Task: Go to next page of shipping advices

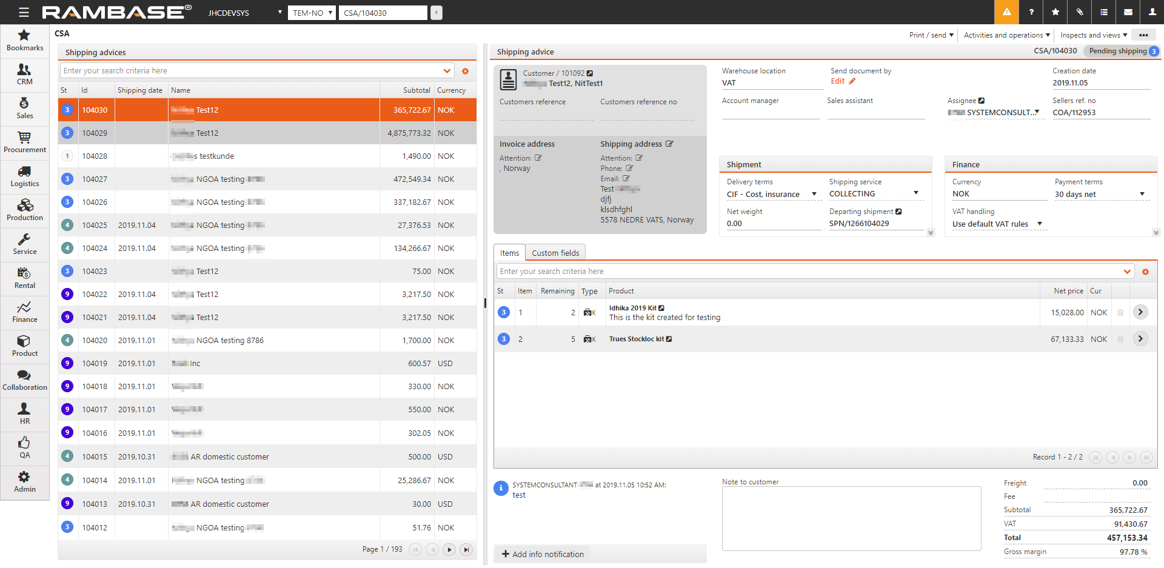Action: pyautogui.click(x=449, y=549)
